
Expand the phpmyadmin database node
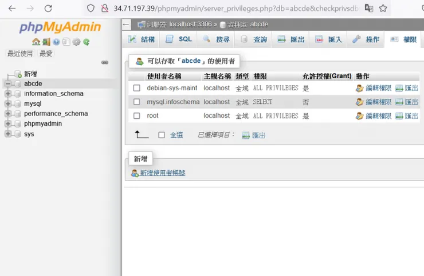point(8,123)
